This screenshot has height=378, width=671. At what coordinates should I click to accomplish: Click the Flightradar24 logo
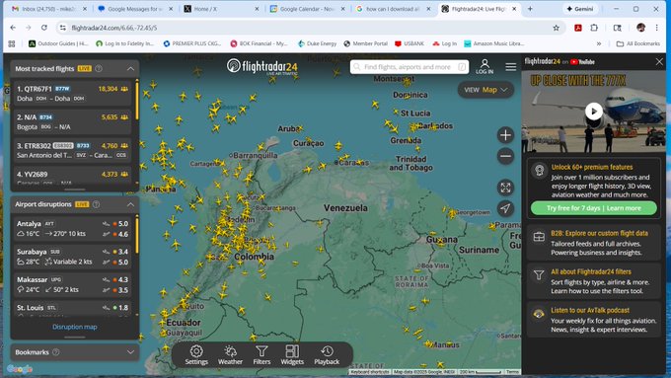[261, 66]
